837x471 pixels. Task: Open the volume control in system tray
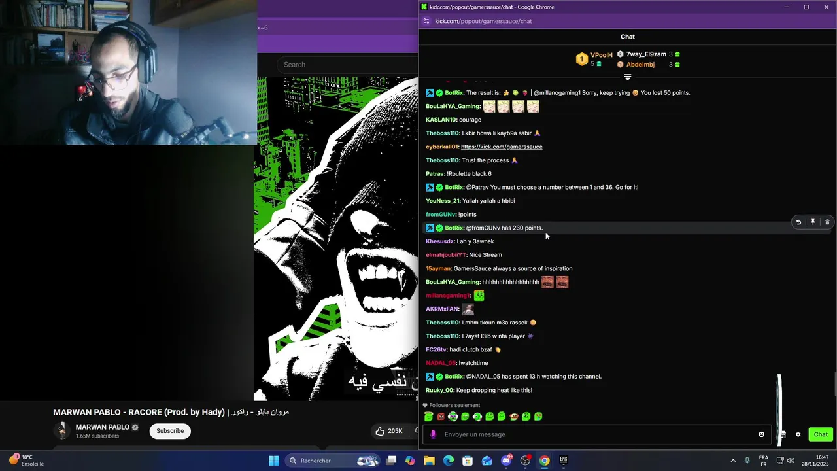coord(791,461)
